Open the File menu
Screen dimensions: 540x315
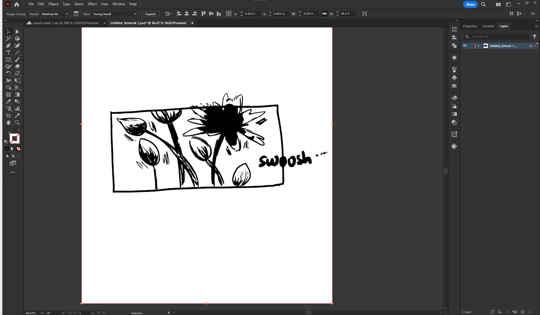[31, 4]
